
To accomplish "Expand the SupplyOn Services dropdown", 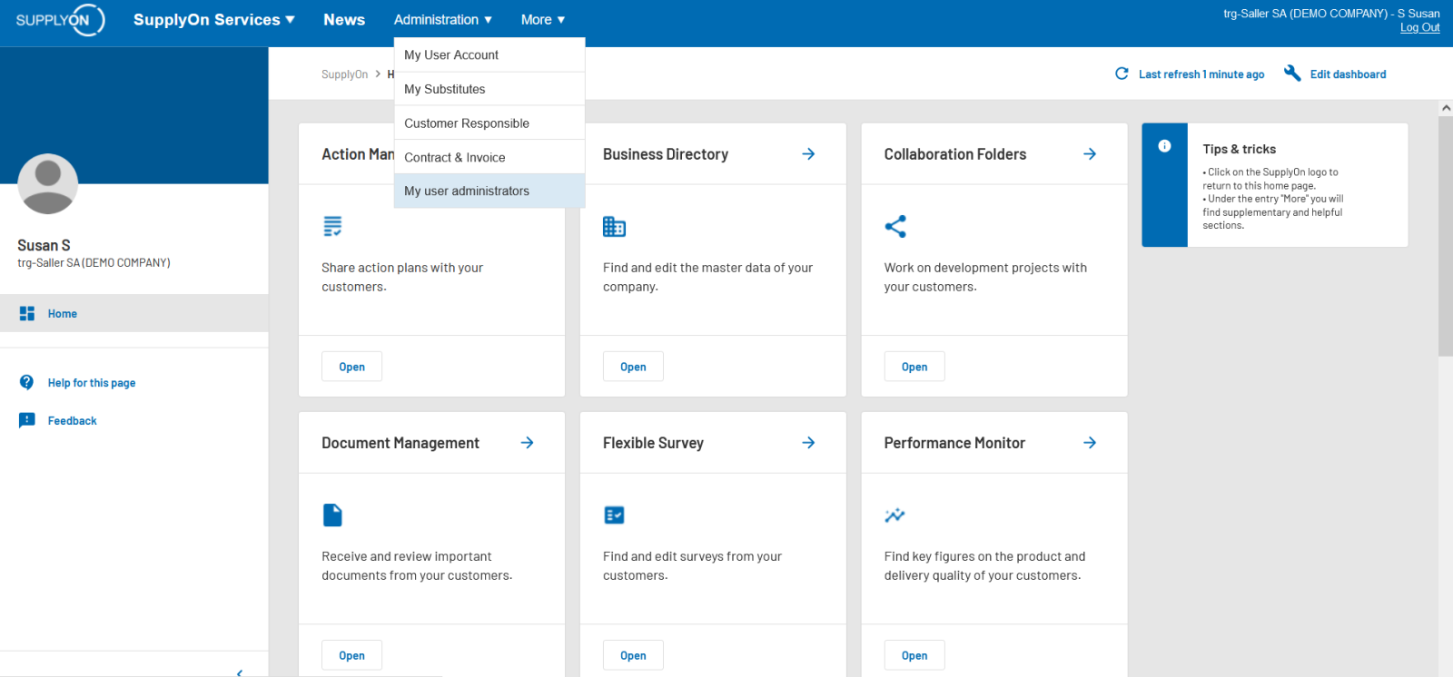I will pyautogui.click(x=214, y=20).
